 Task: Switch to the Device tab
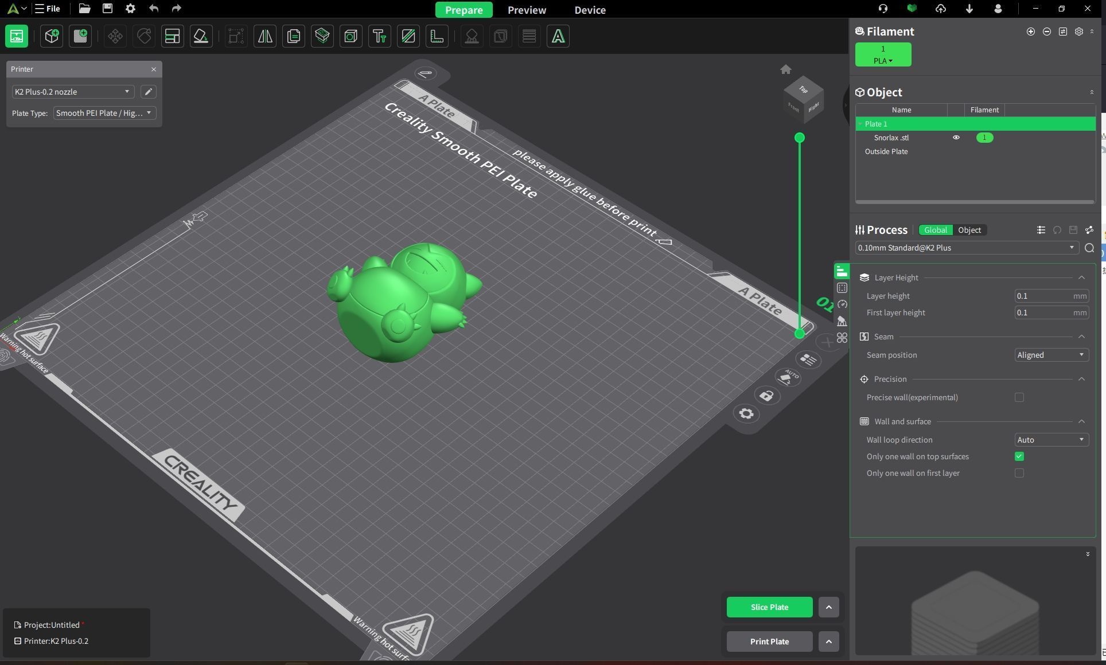590,10
